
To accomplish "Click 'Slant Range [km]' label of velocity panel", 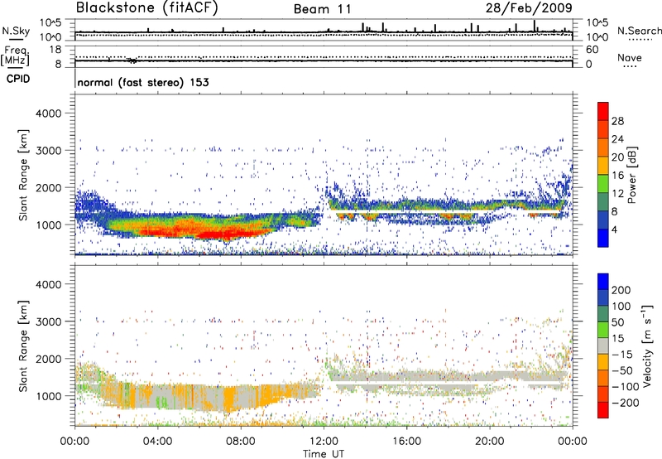I will (x=23, y=345).
